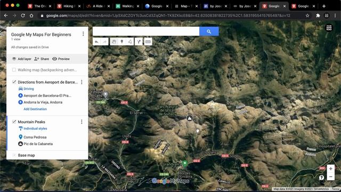
Task: Click the browser Back arrow
Action: (x=6, y=15)
